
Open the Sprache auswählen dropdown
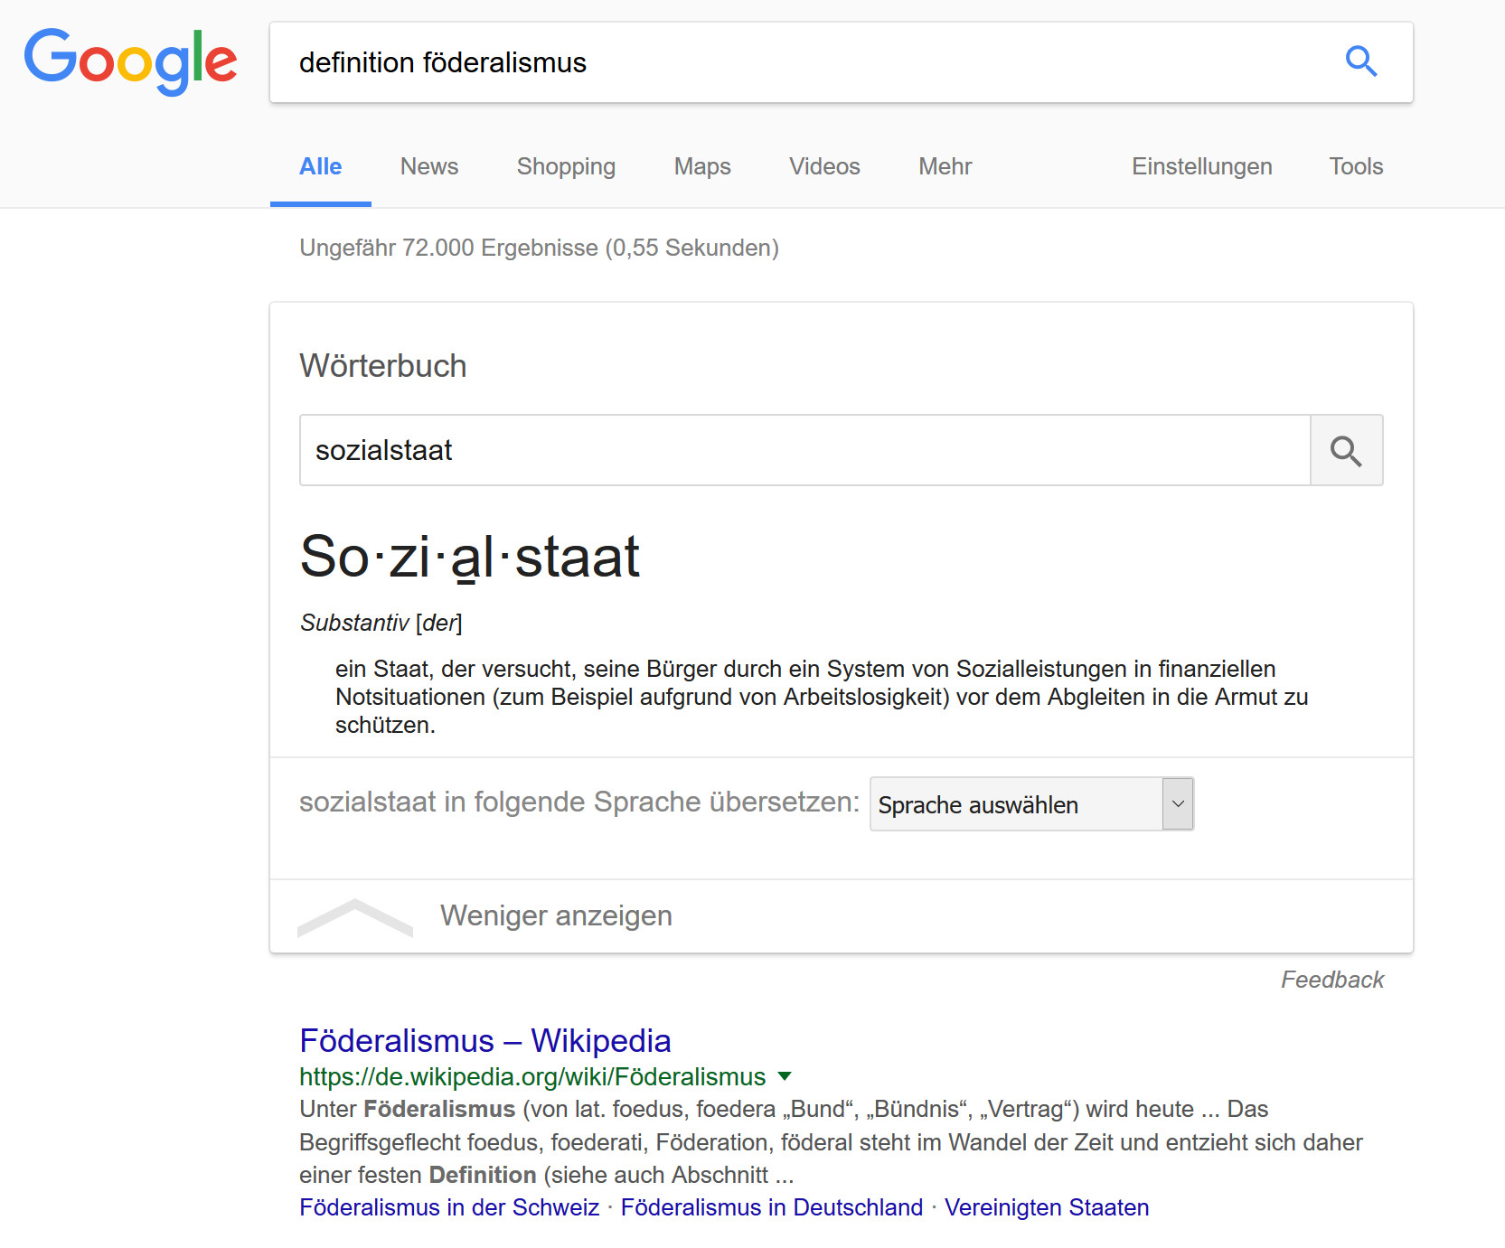coord(1030,803)
